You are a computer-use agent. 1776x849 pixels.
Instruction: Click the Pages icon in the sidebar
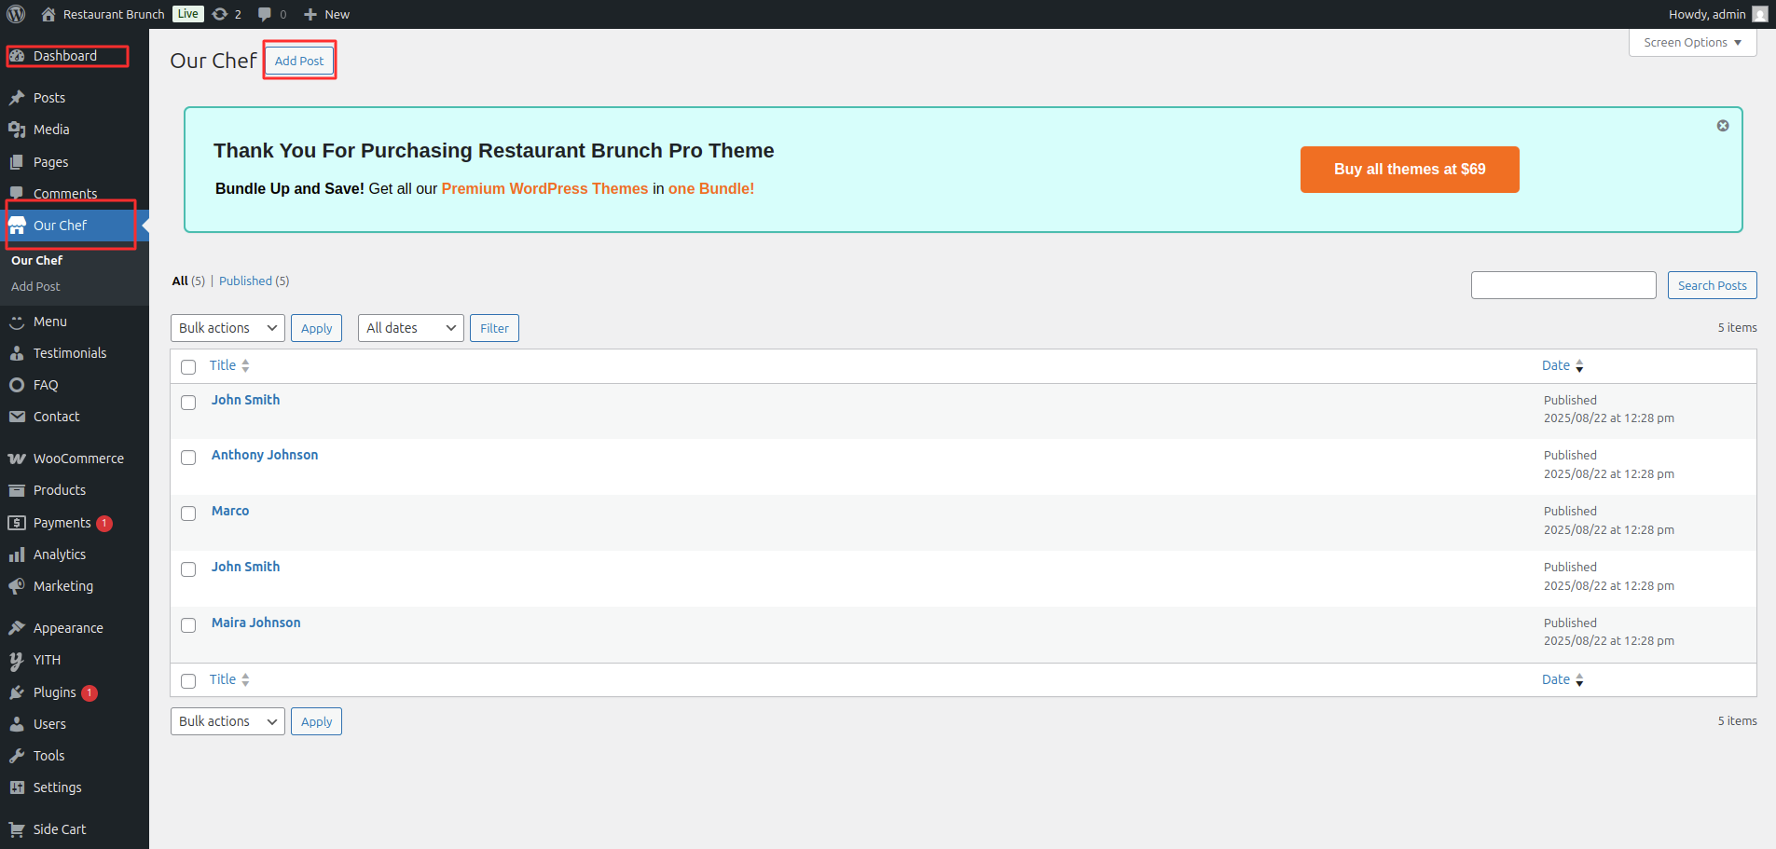click(17, 162)
